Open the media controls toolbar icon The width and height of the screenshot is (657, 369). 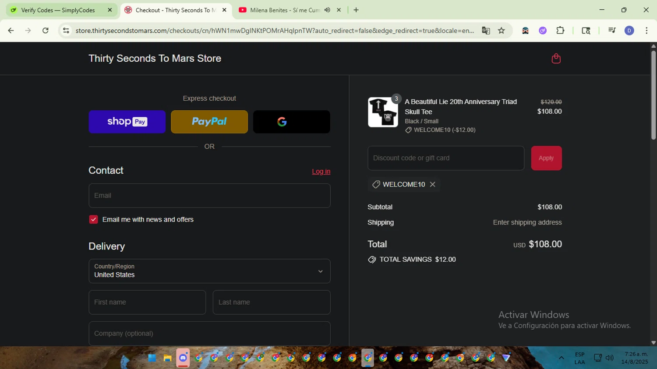pyautogui.click(x=612, y=31)
